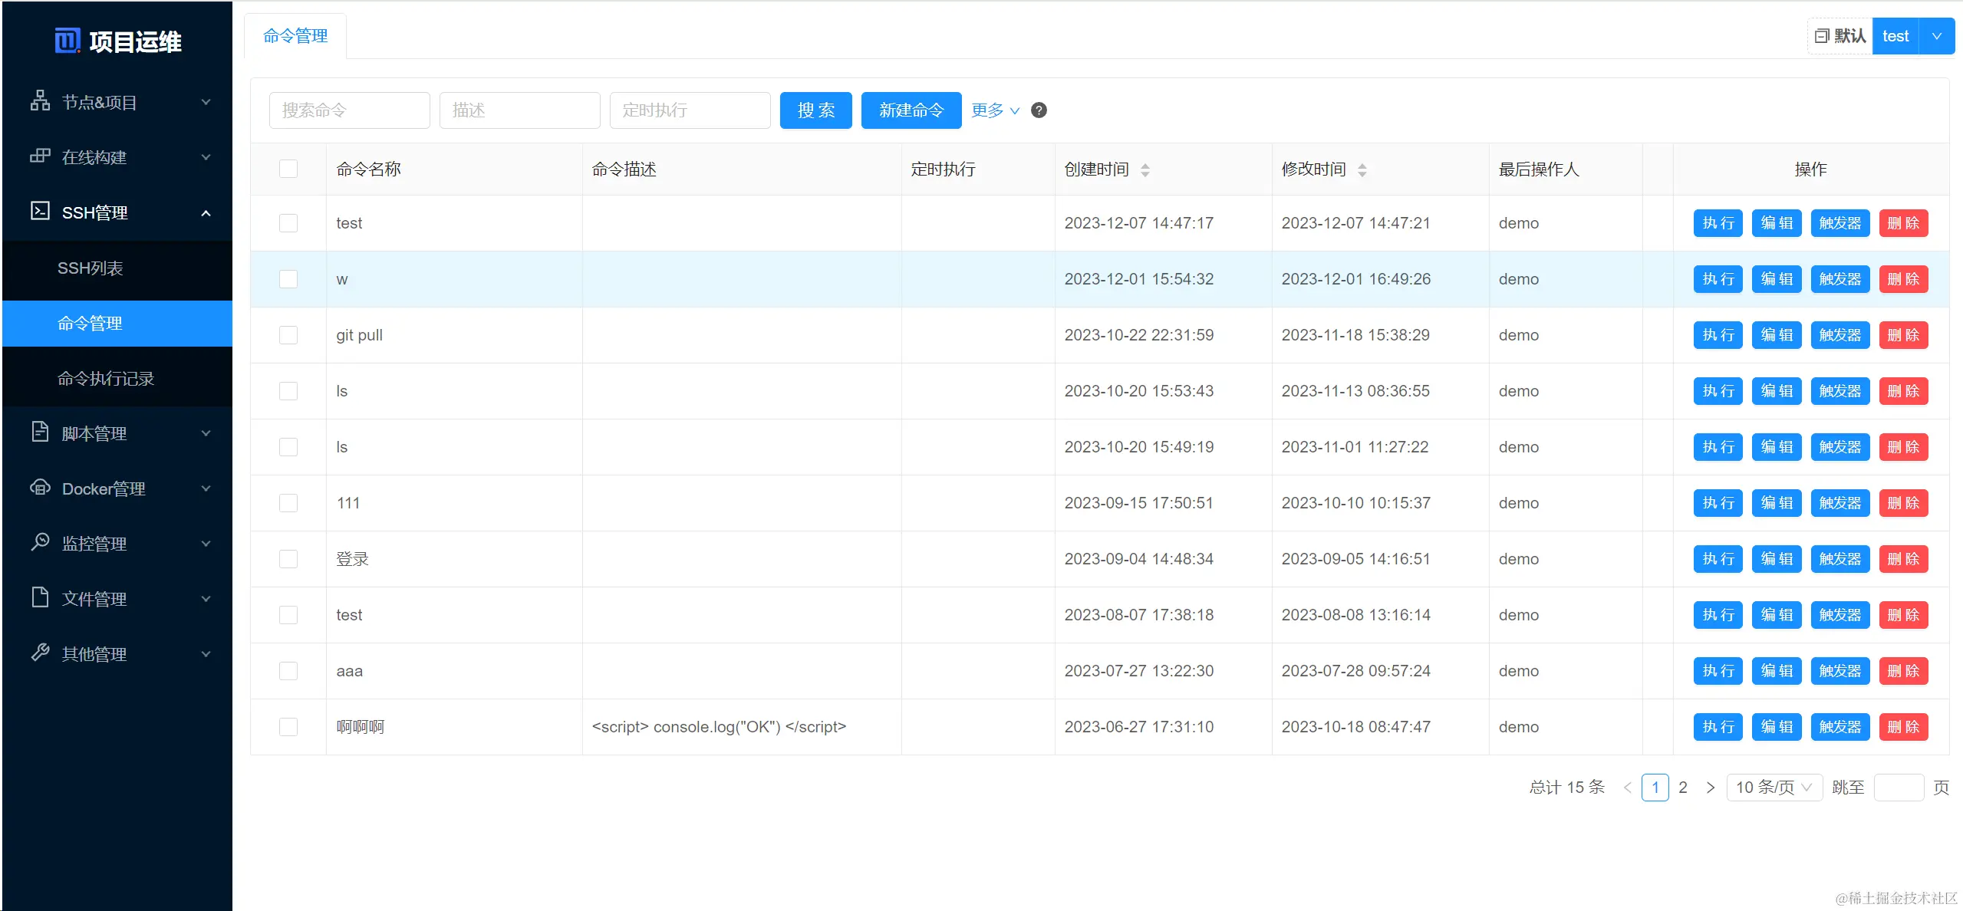Open the 更多 dropdown
The height and width of the screenshot is (911, 1963).
pos(995,110)
